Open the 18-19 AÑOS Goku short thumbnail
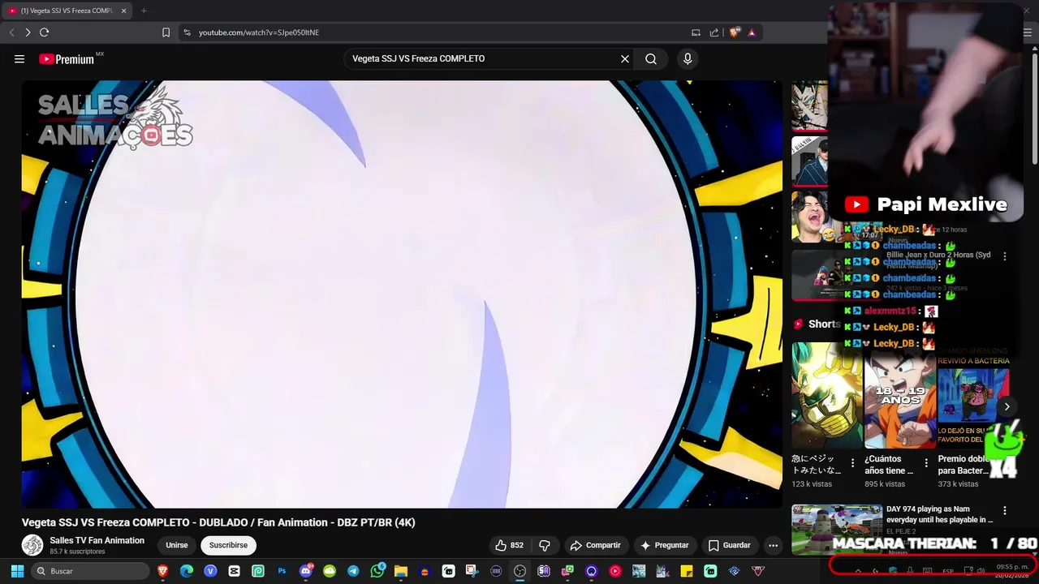Viewport: 1039px width, 584px height. [899, 395]
